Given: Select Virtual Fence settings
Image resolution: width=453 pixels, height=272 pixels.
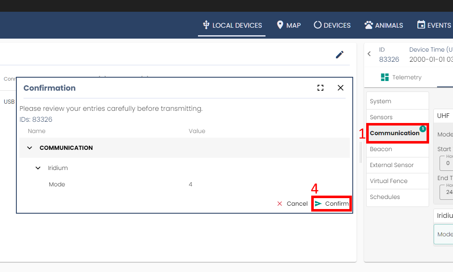Looking at the screenshot, I should click(389, 181).
